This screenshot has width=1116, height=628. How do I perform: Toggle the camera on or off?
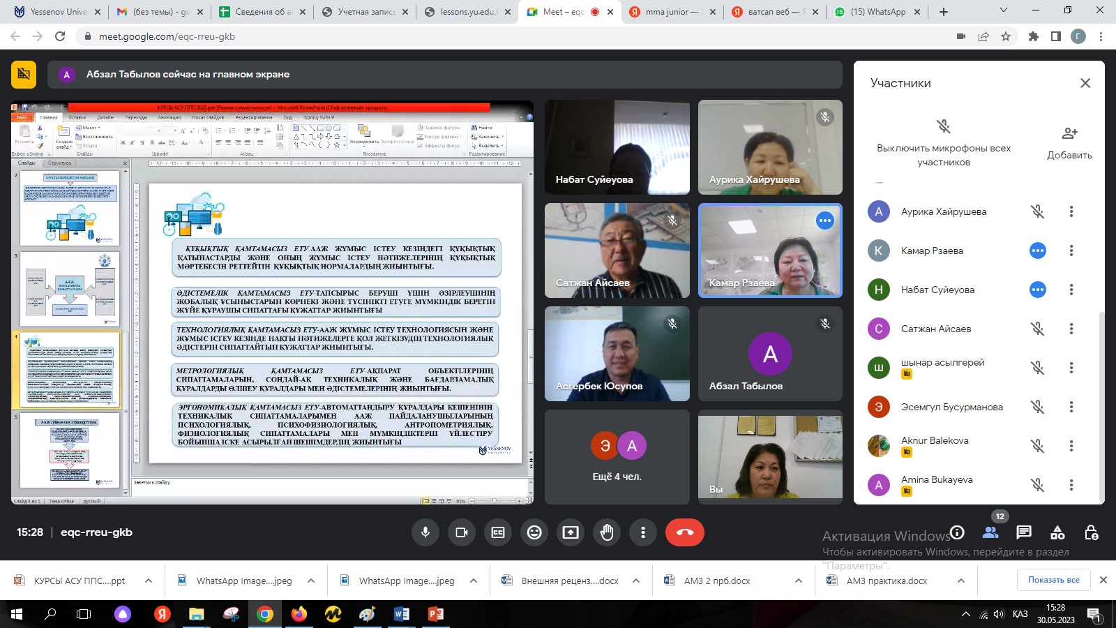(x=462, y=532)
